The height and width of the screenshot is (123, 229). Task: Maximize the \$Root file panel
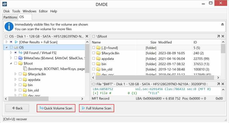[218, 36]
